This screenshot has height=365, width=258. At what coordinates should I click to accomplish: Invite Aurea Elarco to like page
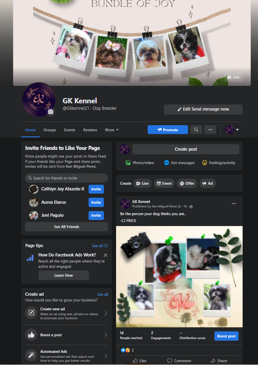(x=96, y=202)
